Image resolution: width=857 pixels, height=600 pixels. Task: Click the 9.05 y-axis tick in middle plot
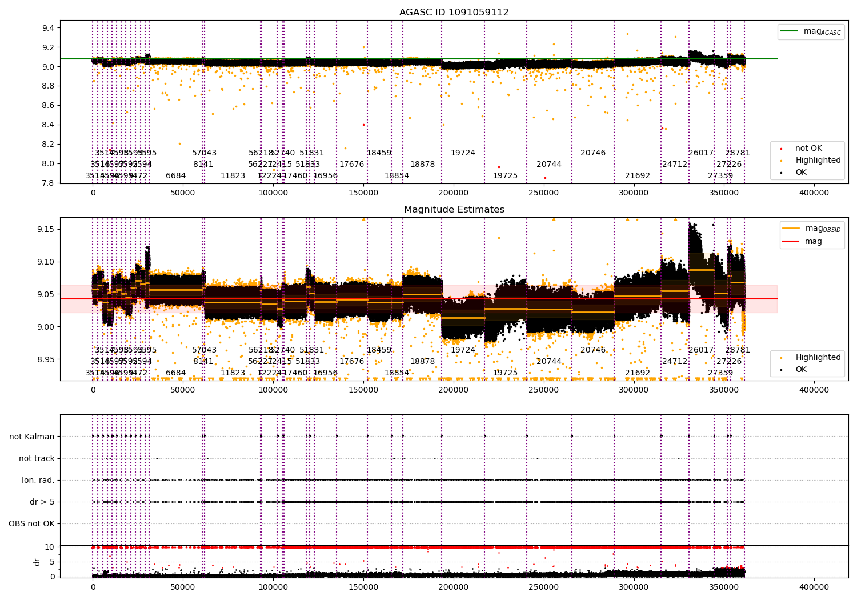47,294
